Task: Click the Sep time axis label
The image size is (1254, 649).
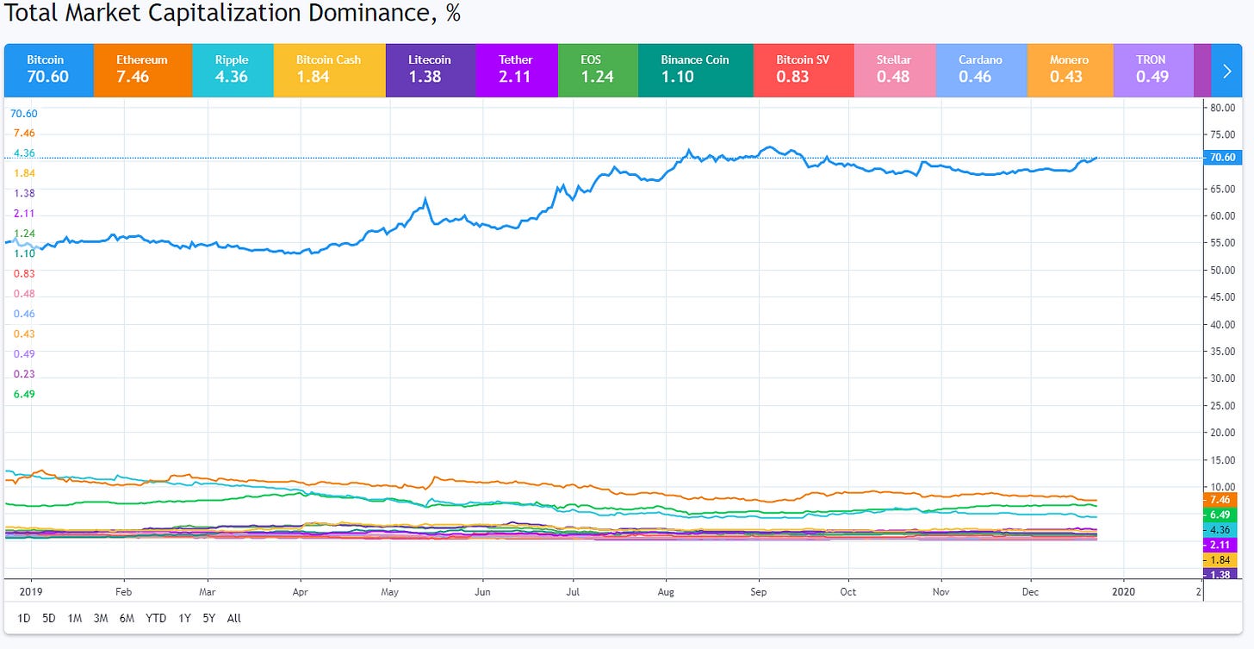Action: click(x=758, y=592)
